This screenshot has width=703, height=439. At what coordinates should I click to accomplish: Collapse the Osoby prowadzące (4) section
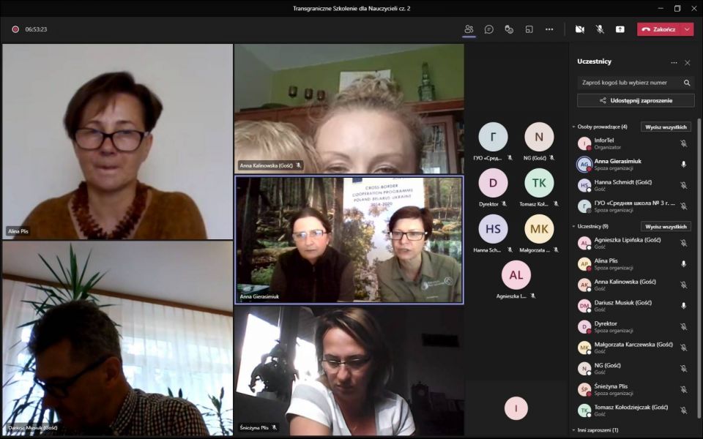click(573, 127)
